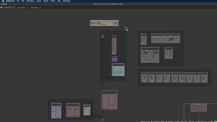Switch to the Dope Sheet tab

coord(35,7)
